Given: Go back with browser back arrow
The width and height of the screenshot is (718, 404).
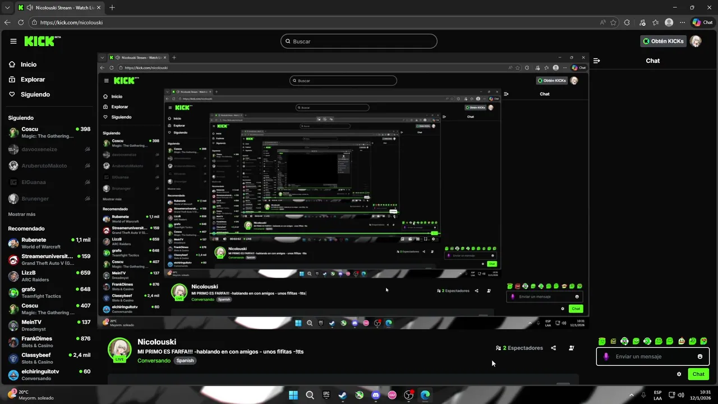Looking at the screenshot, I should tap(7, 22).
